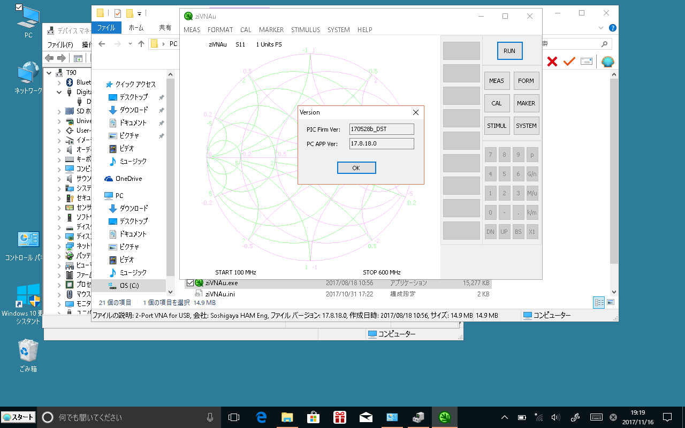Click keypad digit 7
This screenshot has height=428, width=685.
point(490,155)
